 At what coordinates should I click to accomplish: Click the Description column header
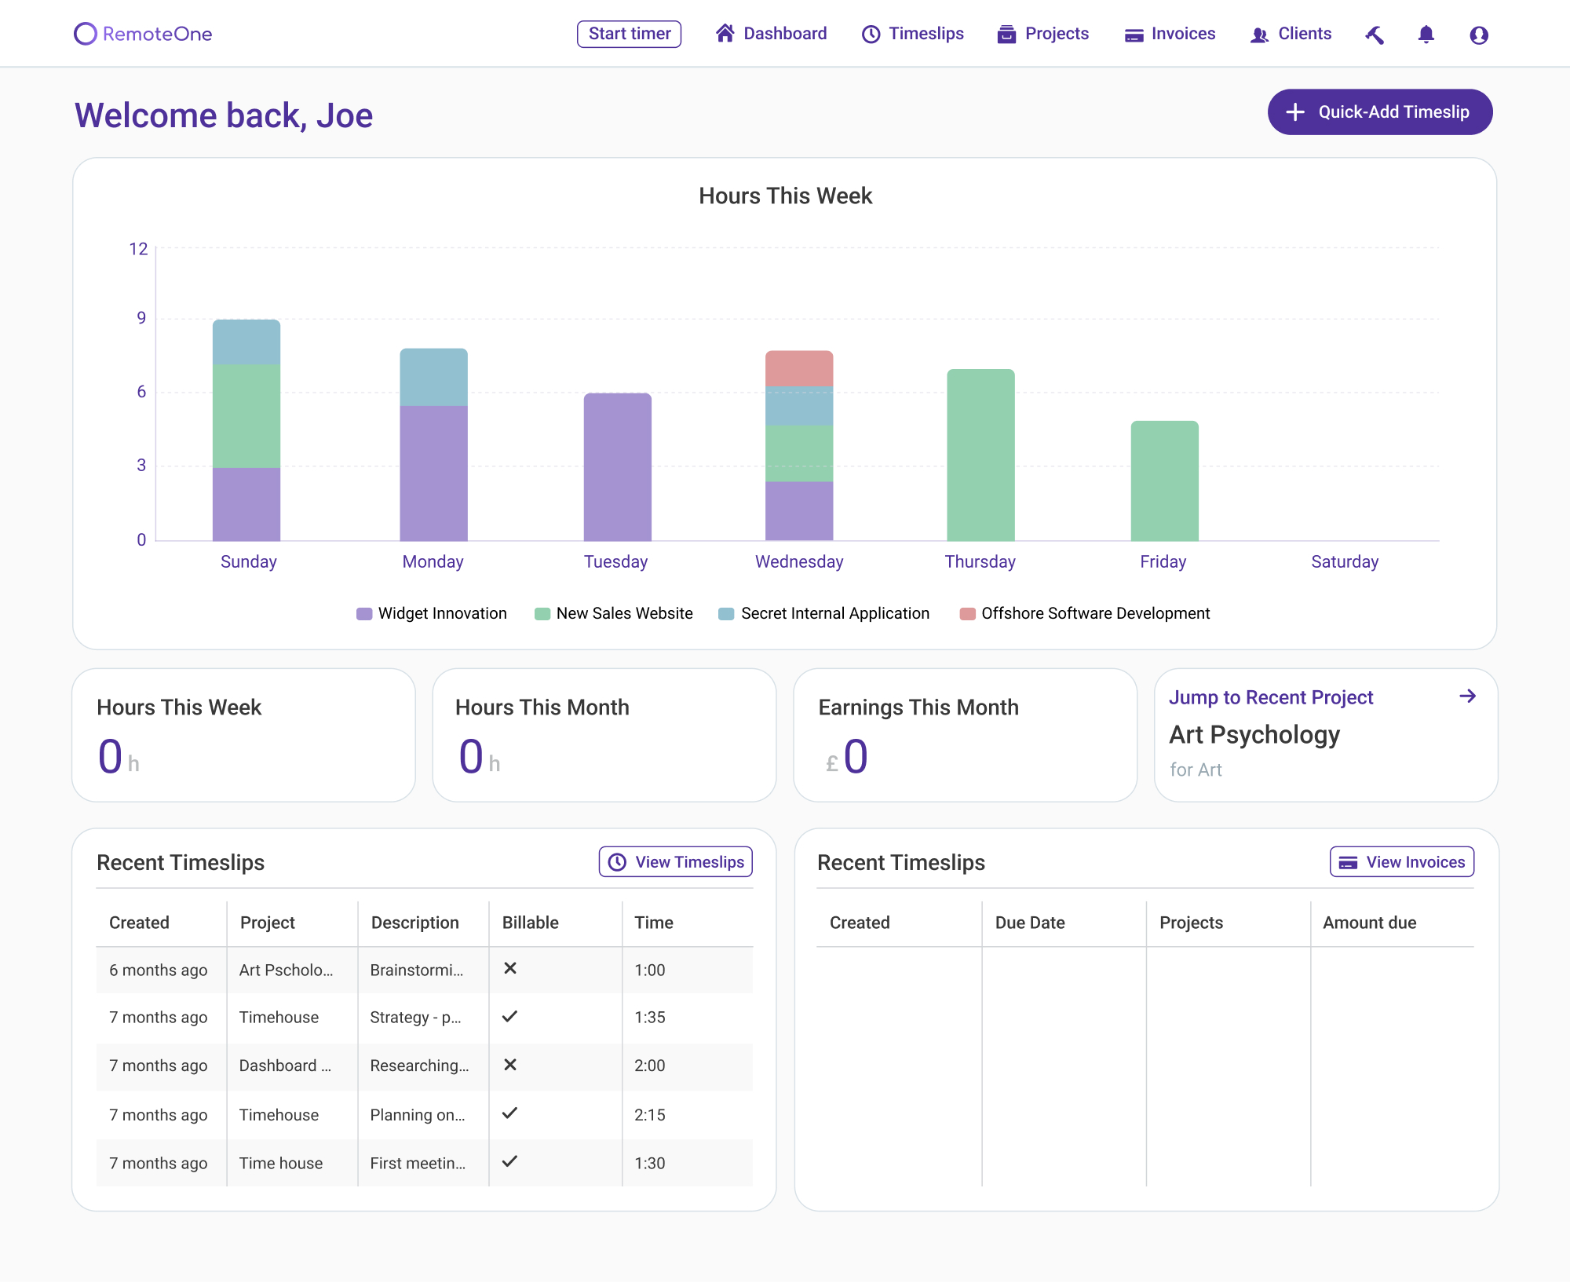point(414,923)
